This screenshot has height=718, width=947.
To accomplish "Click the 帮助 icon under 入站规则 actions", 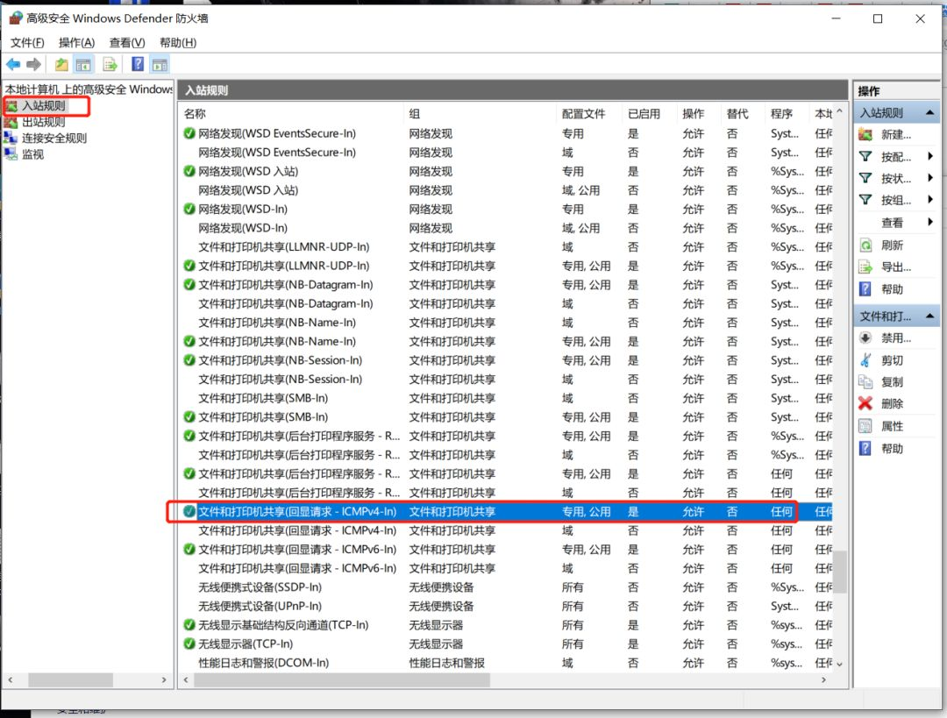I will point(865,289).
